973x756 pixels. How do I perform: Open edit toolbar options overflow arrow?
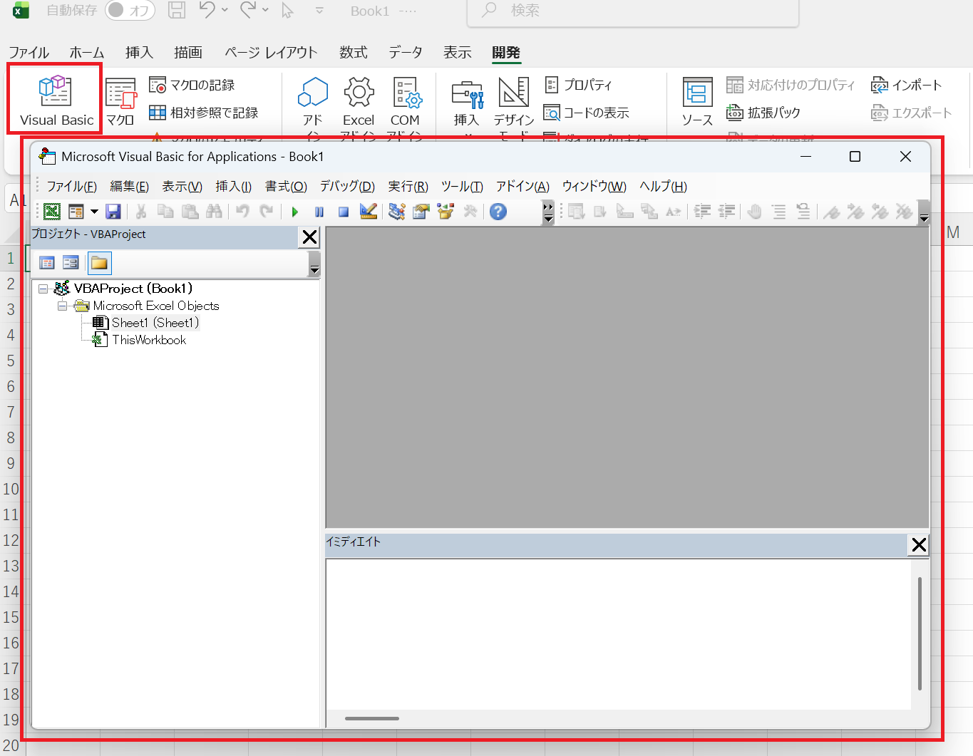(x=924, y=212)
